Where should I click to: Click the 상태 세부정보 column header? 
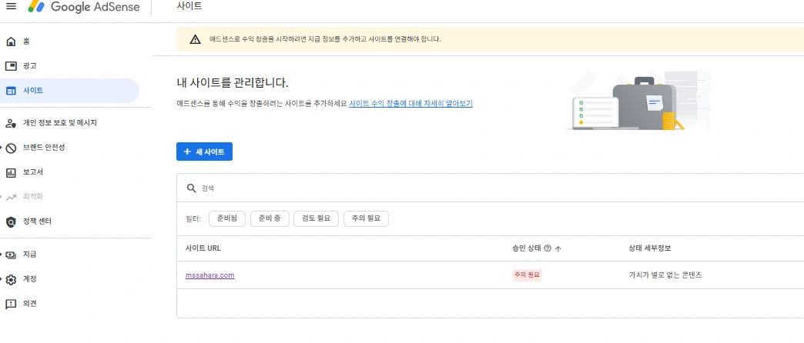pyautogui.click(x=650, y=248)
